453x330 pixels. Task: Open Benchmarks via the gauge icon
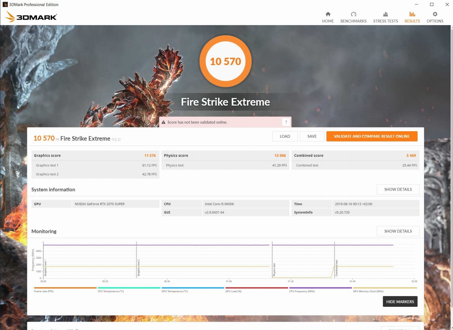(x=353, y=14)
